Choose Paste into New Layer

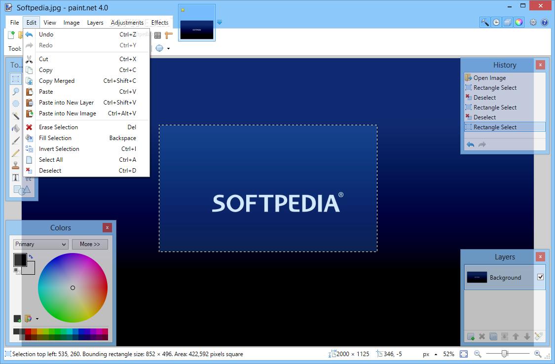pos(87,103)
